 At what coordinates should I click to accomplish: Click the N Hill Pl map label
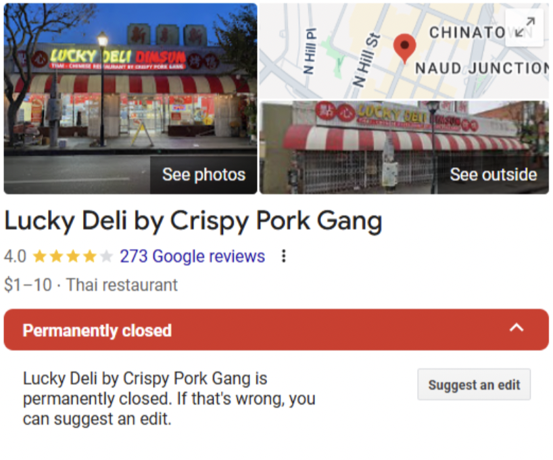[309, 51]
